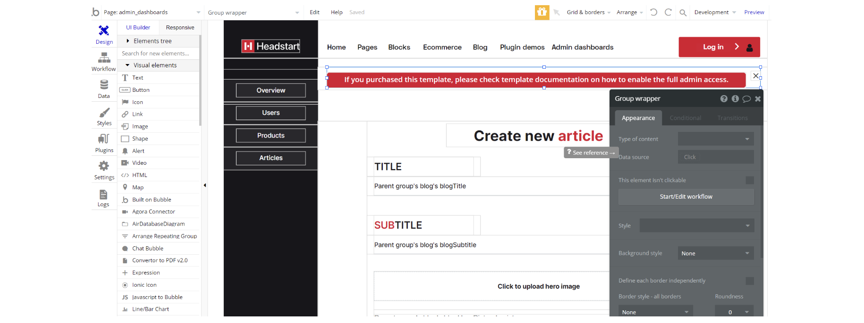Enable 'Define each border independently' checkbox
The image size is (864, 323).
[x=749, y=281]
